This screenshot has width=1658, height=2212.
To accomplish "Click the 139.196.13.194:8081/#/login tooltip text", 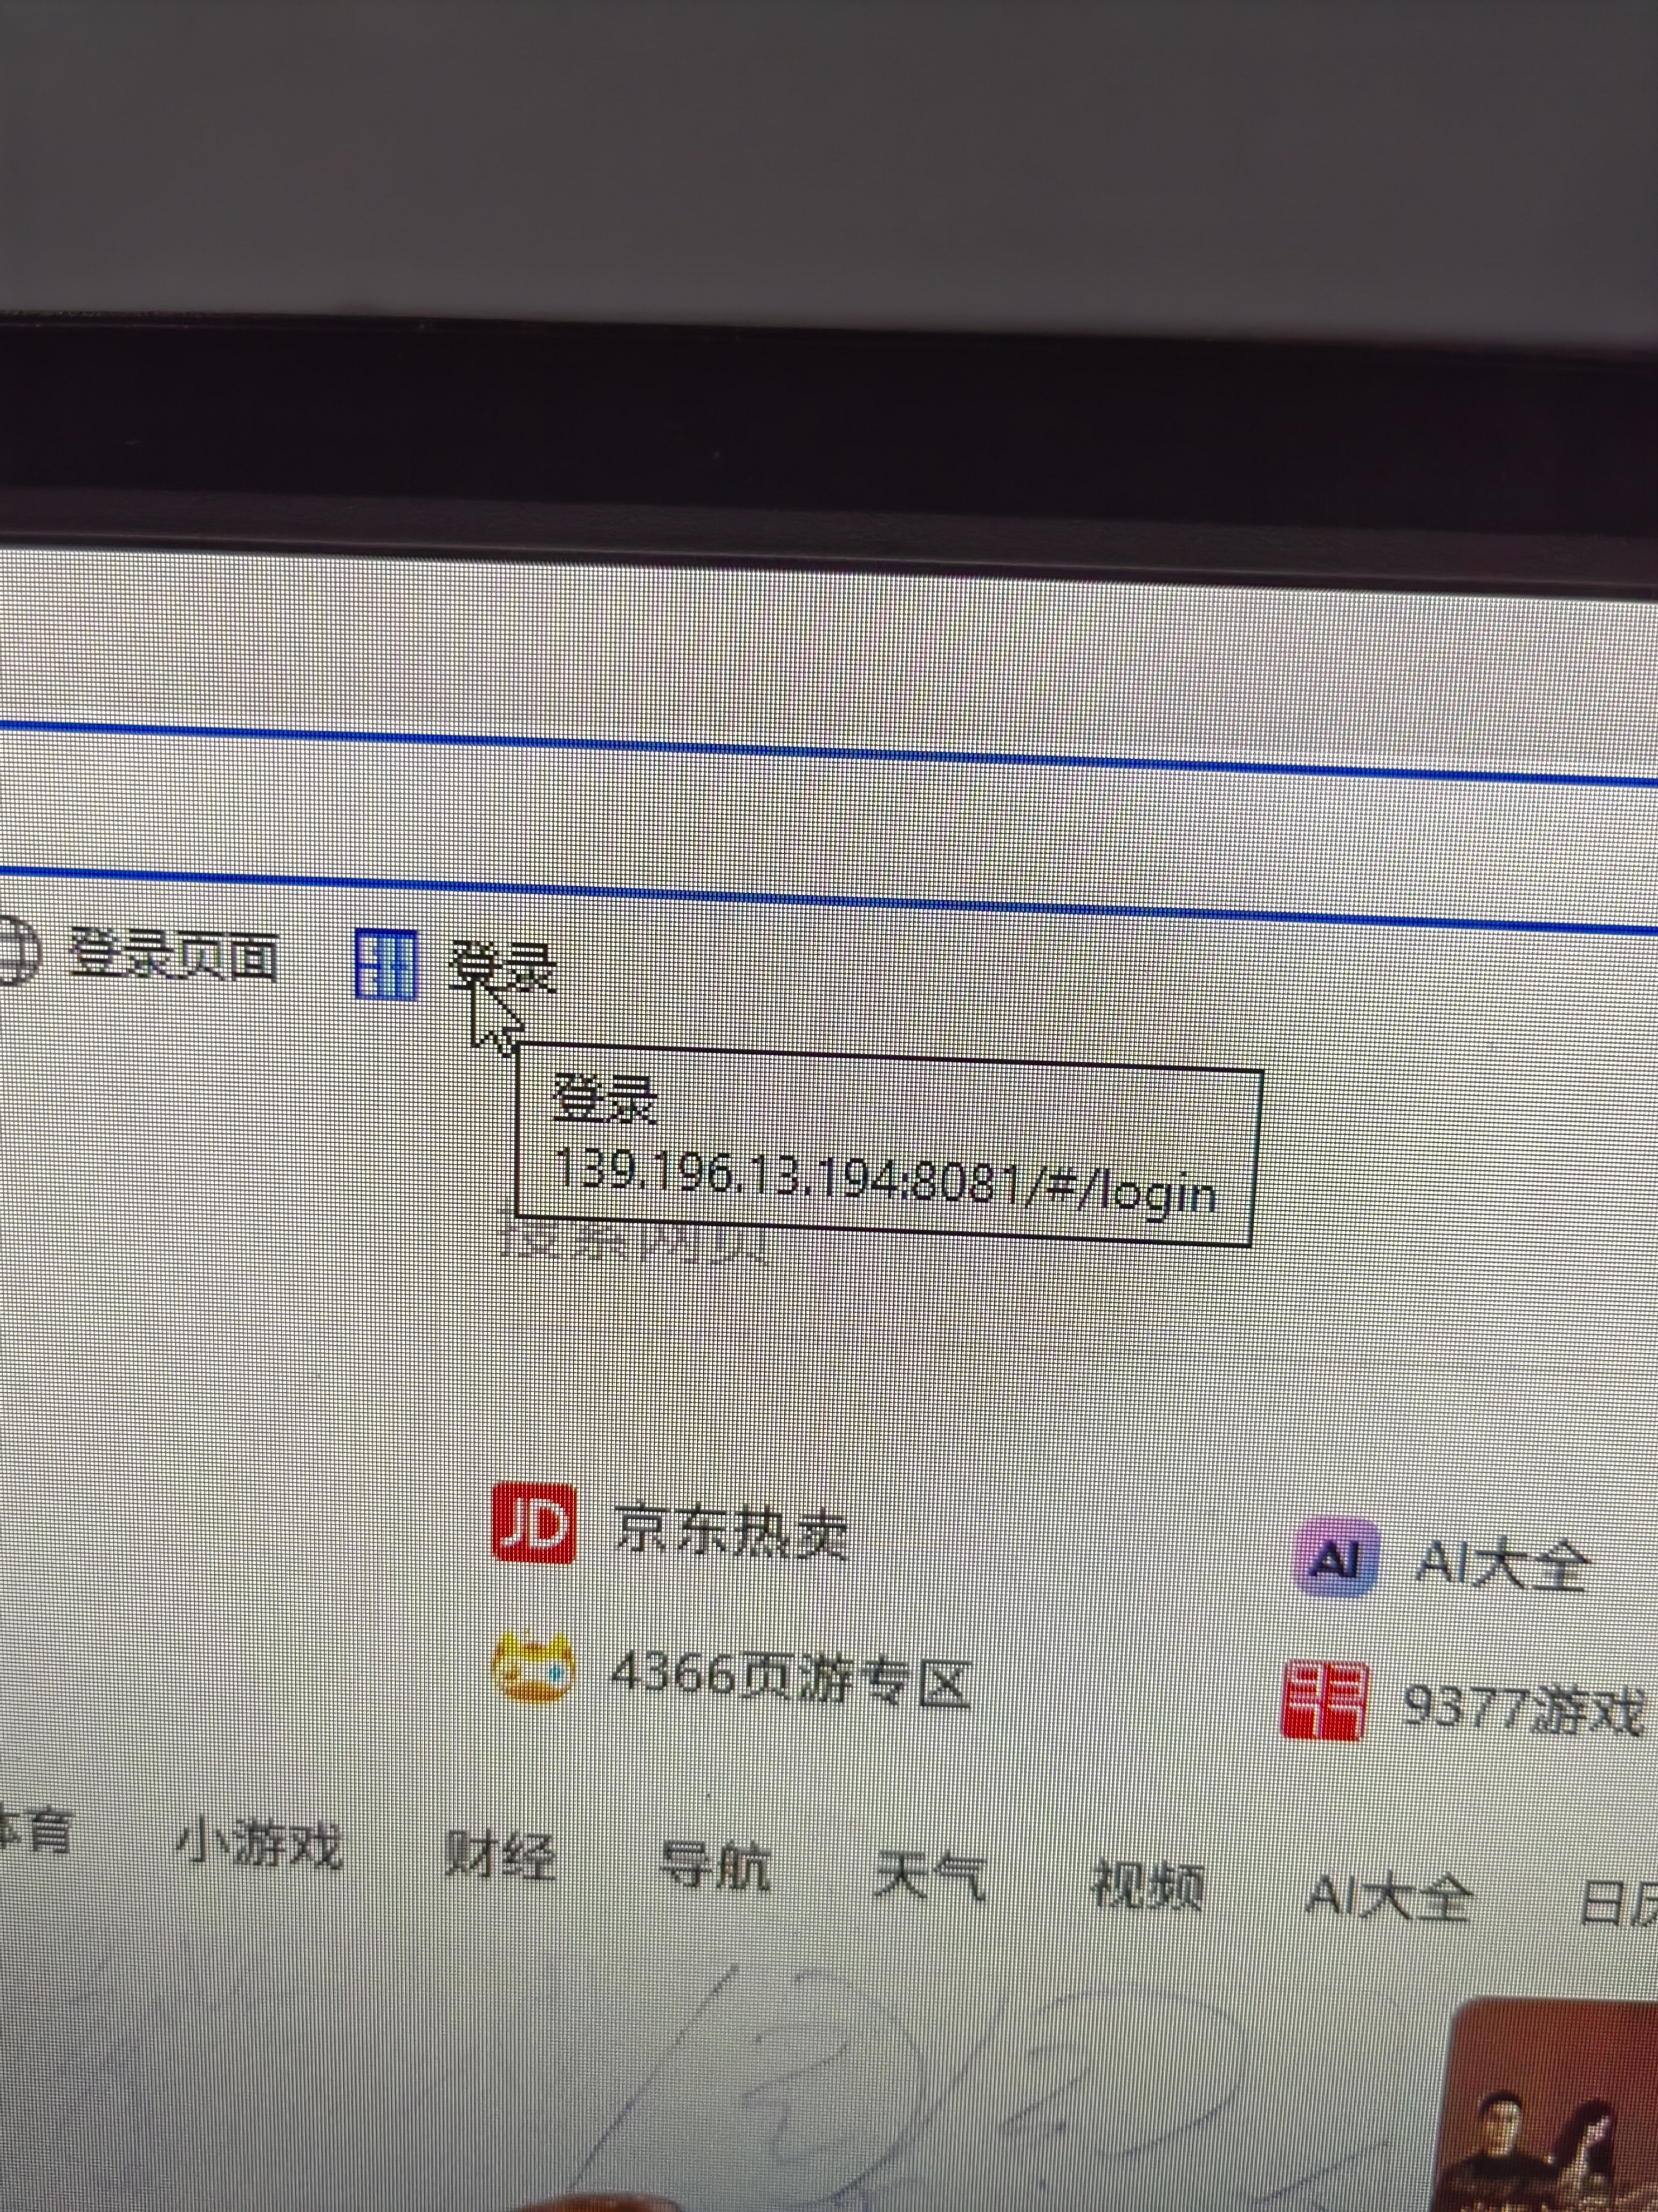I will pyautogui.click(x=885, y=1180).
